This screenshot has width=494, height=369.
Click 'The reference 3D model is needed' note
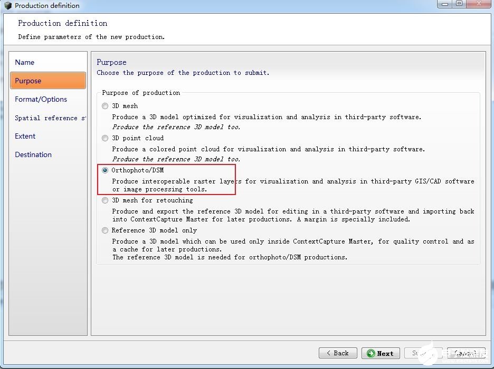click(x=230, y=257)
